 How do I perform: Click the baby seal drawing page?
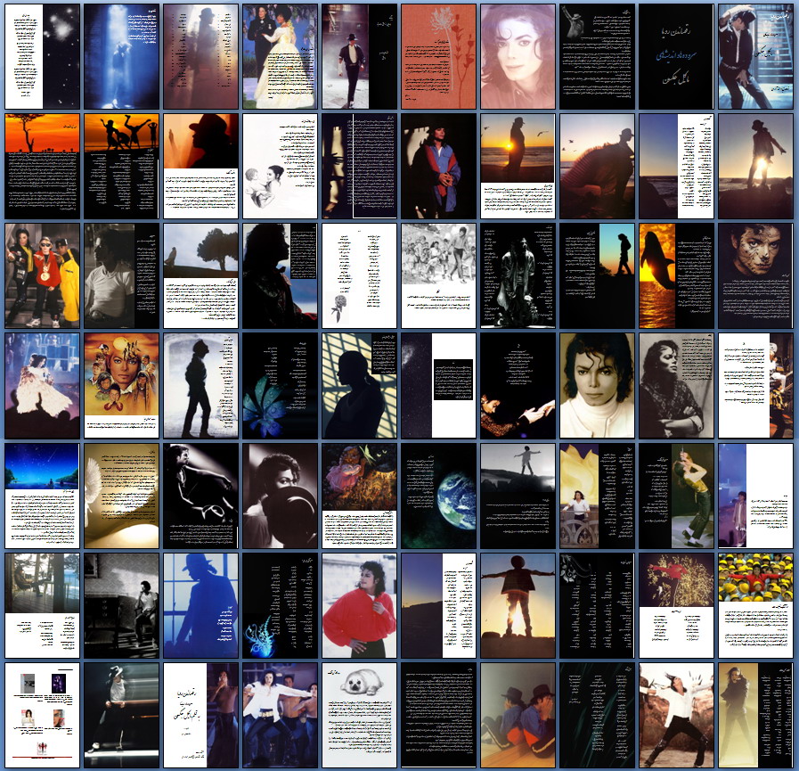pos(358,715)
